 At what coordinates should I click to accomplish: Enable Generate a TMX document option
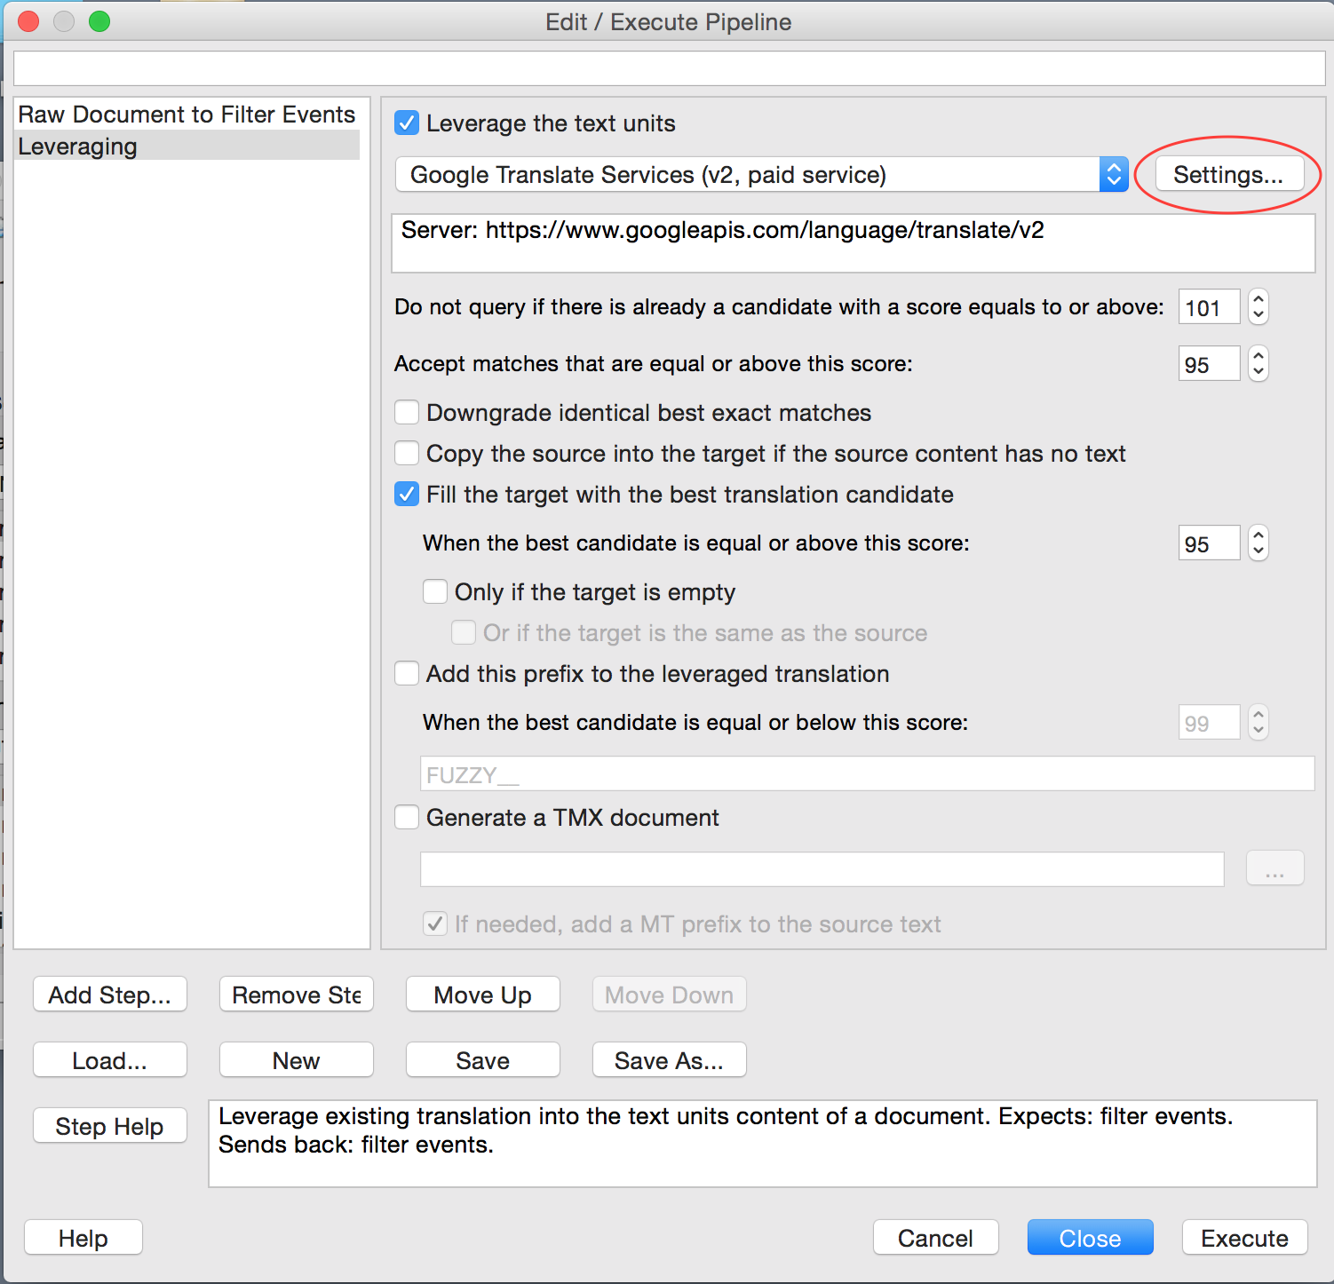point(407,818)
